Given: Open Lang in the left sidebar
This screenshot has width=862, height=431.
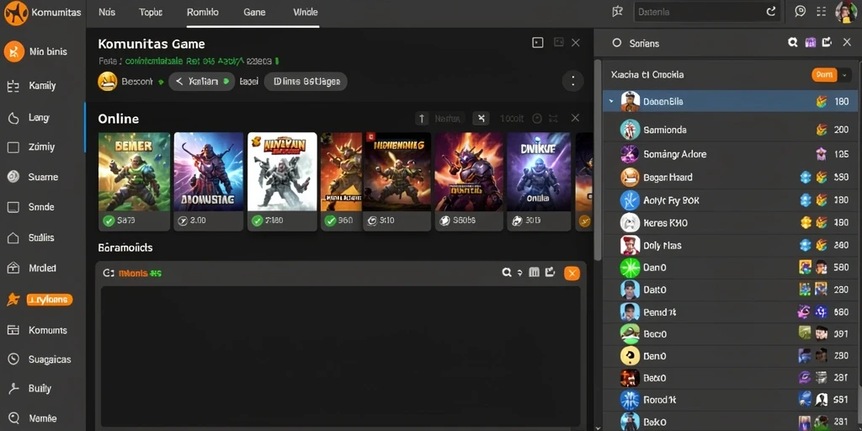Looking at the screenshot, I should point(39,117).
